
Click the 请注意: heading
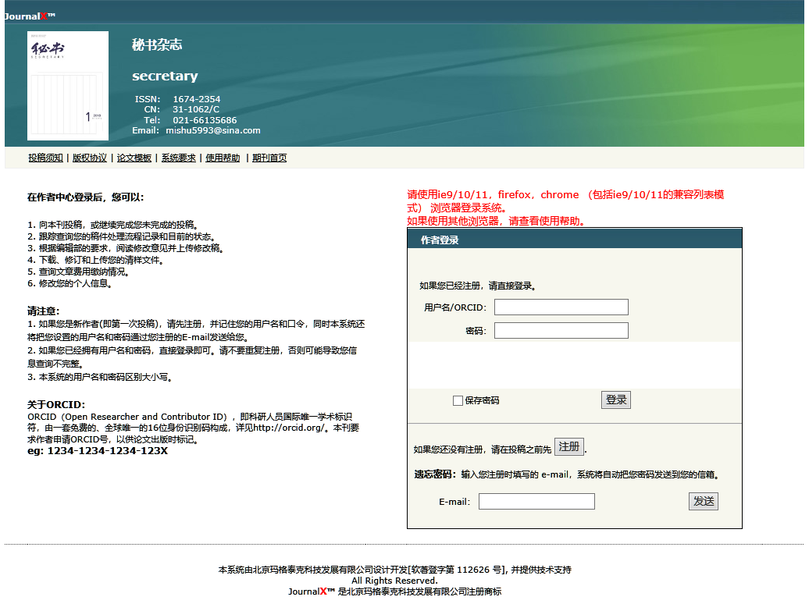pos(44,311)
